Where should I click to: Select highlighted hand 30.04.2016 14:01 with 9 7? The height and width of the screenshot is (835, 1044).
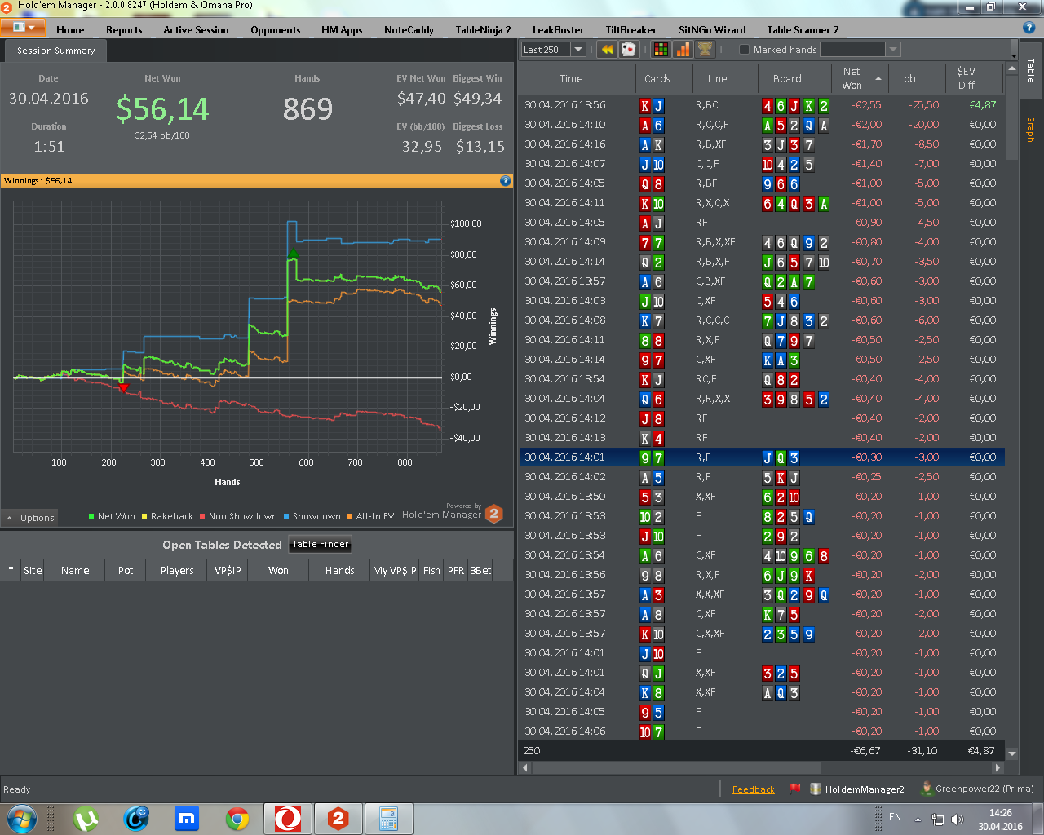(761, 457)
